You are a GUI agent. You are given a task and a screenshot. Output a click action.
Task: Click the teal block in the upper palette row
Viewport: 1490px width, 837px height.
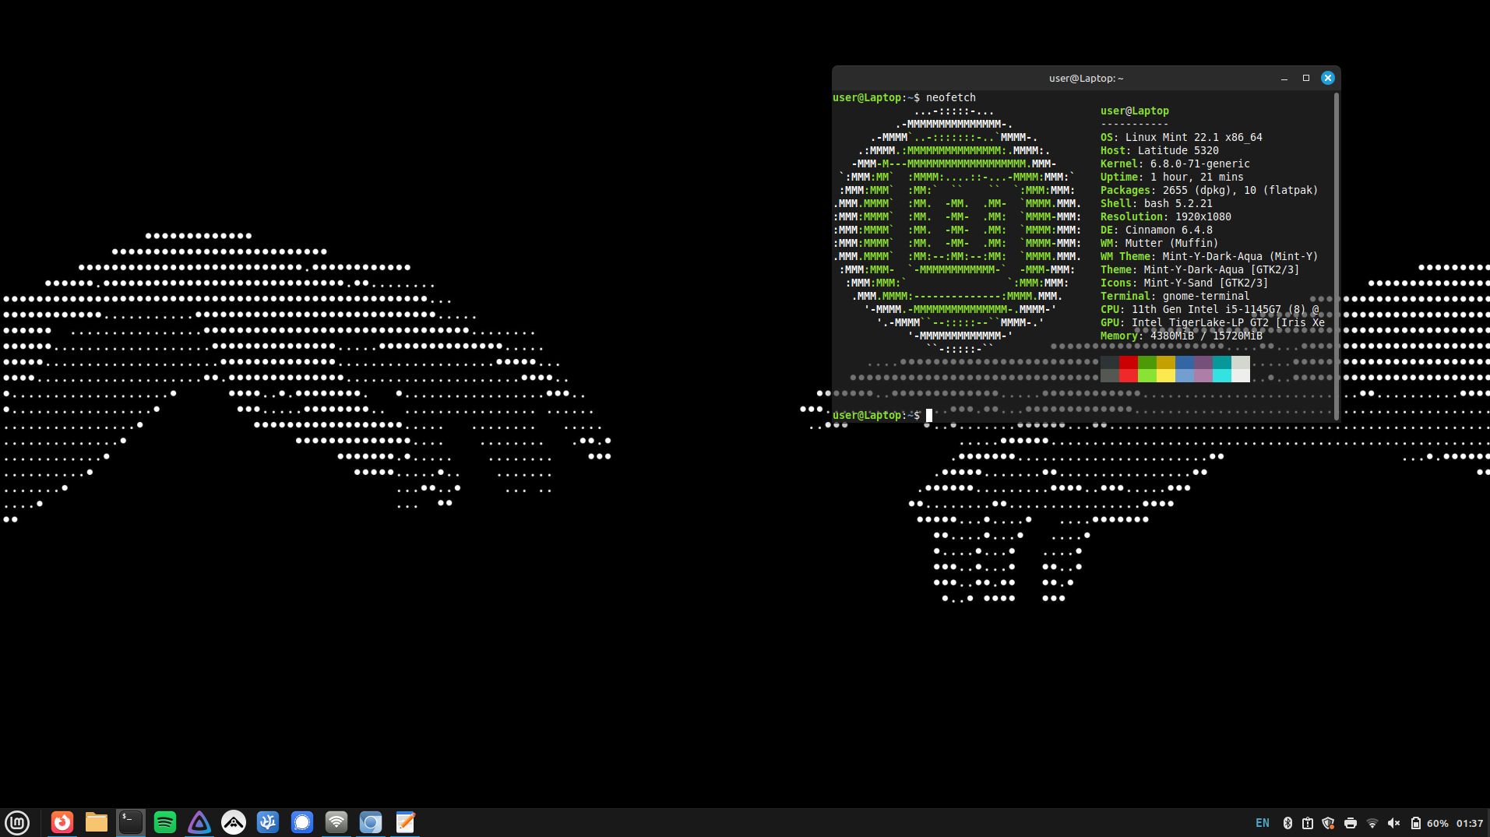[x=1222, y=362]
